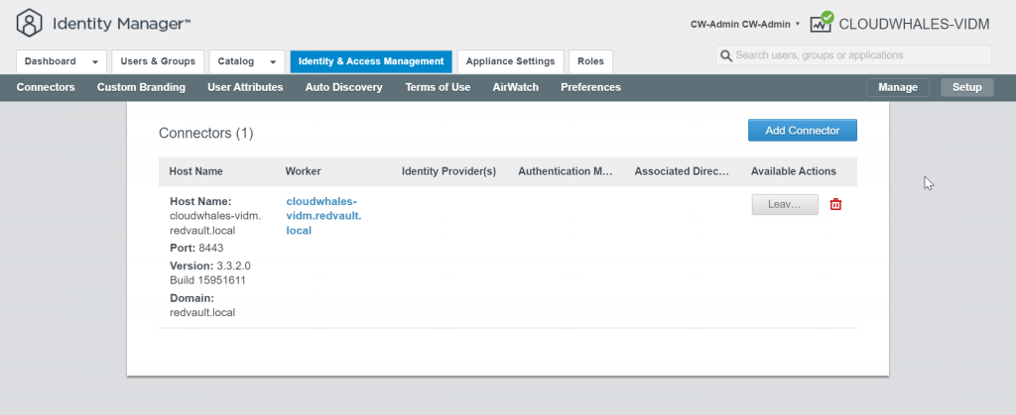
Task: Open the CW-Admin user menu
Action: pyautogui.click(x=744, y=24)
